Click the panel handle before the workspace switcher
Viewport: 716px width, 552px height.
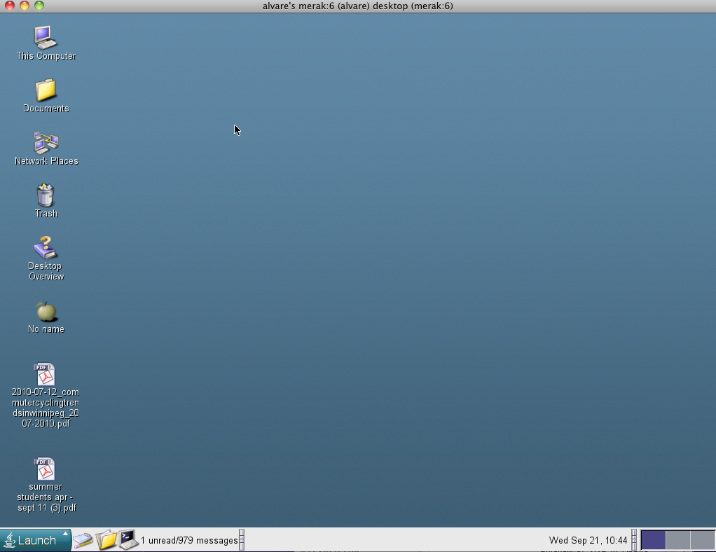[635, 540]
